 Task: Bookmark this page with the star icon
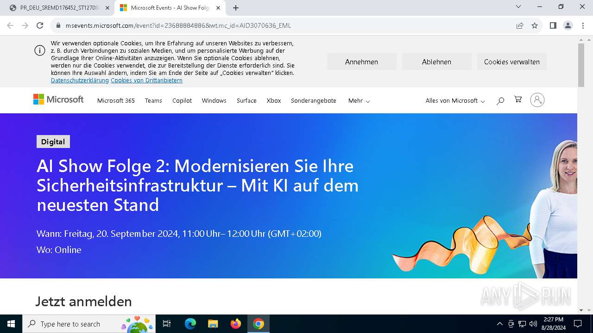(x=535, y=25)
